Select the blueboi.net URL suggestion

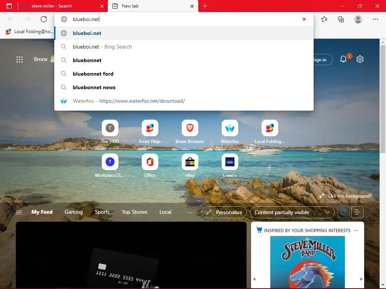coord(184,33)
